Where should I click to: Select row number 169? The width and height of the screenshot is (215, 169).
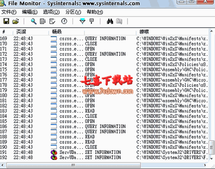3,38
